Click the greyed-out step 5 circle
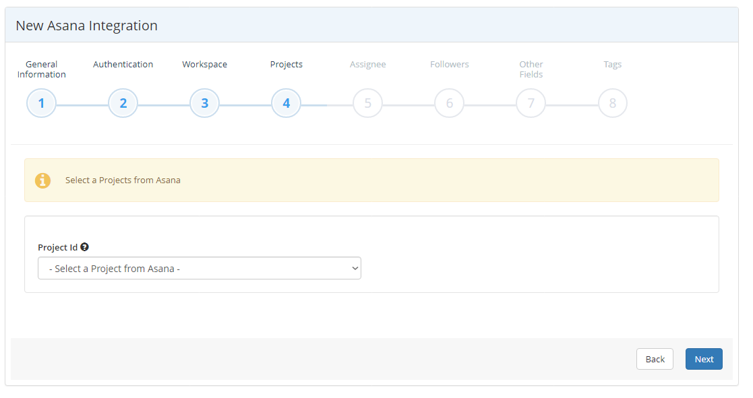Viewport: 753px width, 398px height. click(x=367, y=103)
